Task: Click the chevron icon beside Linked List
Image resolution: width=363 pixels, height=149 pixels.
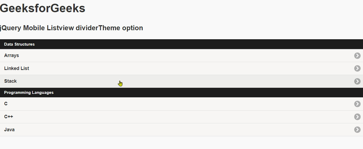Action: [357, 68]
